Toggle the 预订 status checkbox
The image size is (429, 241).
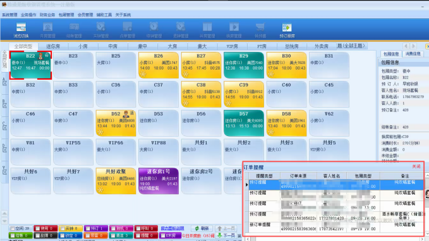pos(88,228)
